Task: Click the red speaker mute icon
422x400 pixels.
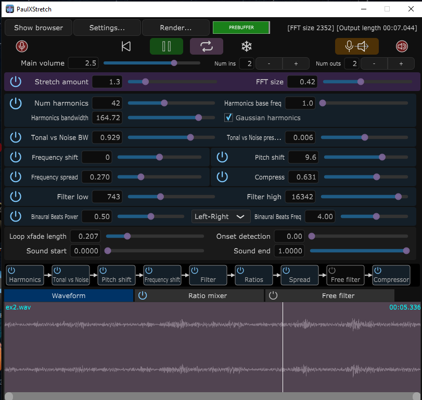Action: coord(402,46)
